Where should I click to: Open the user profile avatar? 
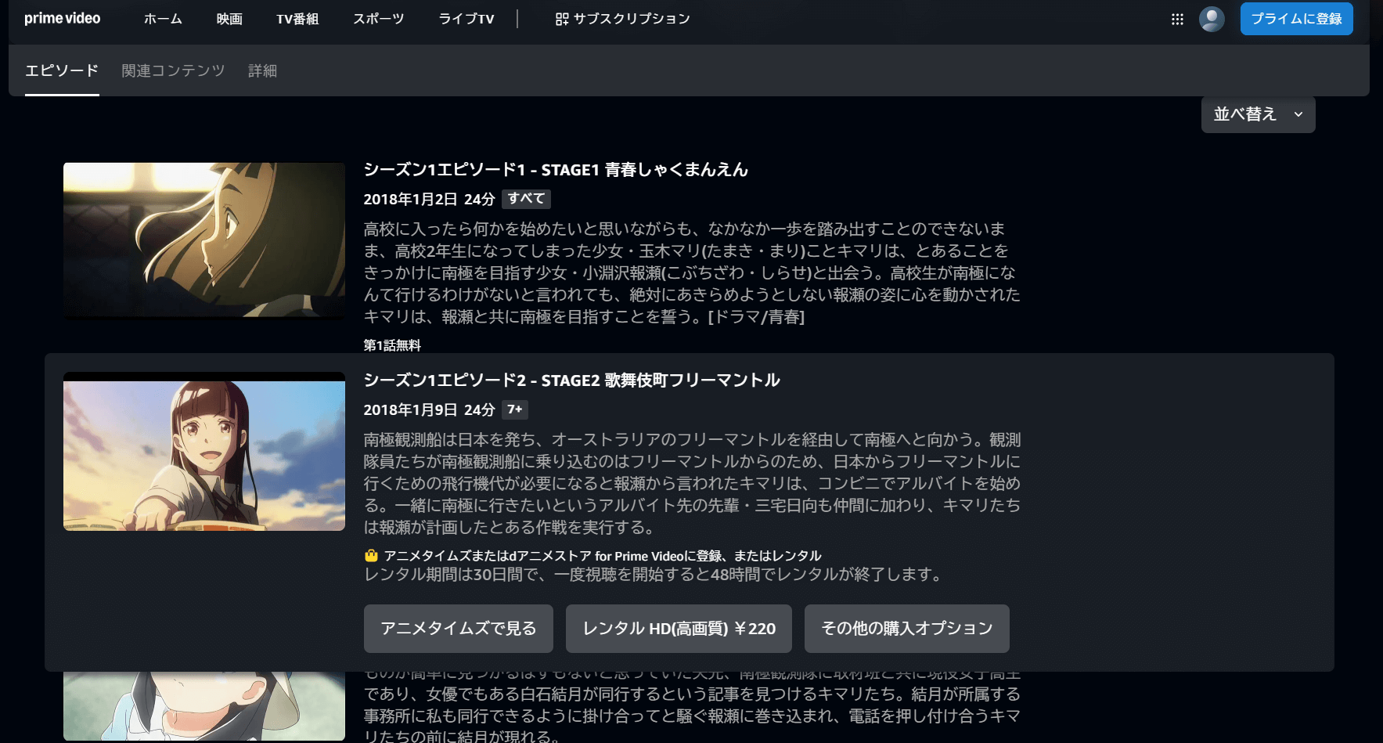coord(1212,20)
